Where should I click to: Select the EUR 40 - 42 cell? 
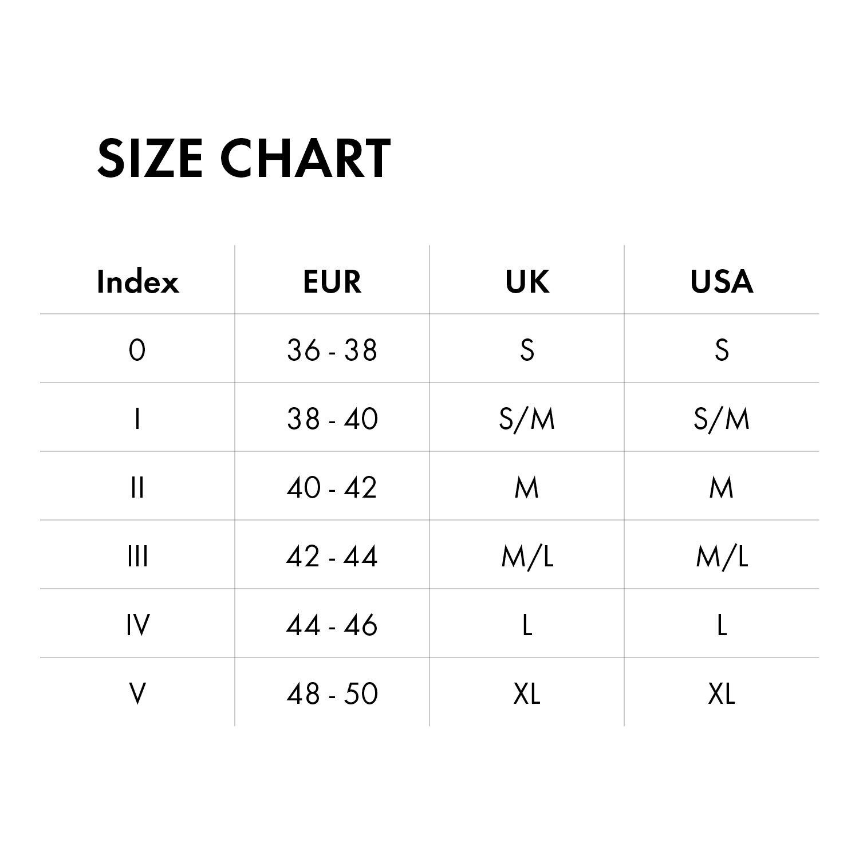[332, 487]
